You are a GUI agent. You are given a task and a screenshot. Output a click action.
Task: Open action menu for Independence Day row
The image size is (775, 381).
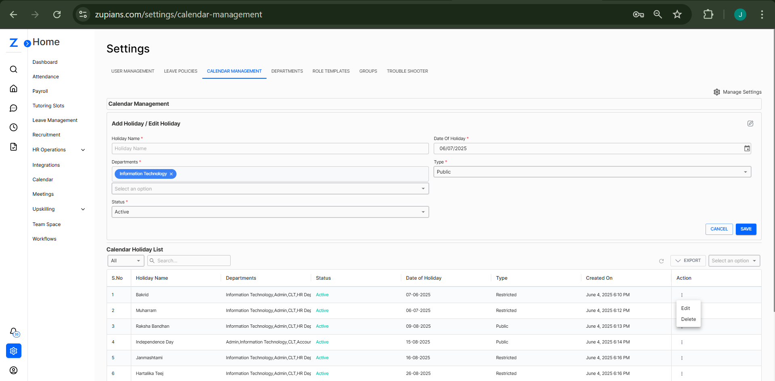tap(682, 342)
